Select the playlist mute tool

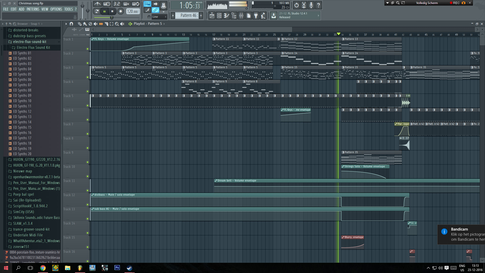[95, 24]
